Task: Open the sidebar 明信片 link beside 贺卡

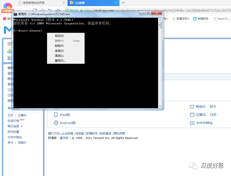Action: [x=22, y=142]
